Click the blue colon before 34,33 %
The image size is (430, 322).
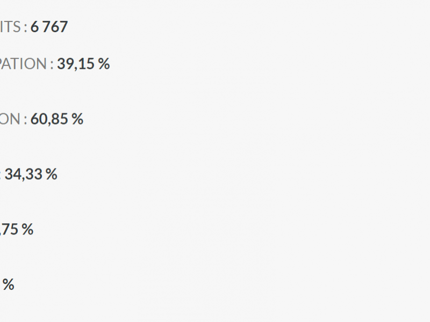point(1,176)
